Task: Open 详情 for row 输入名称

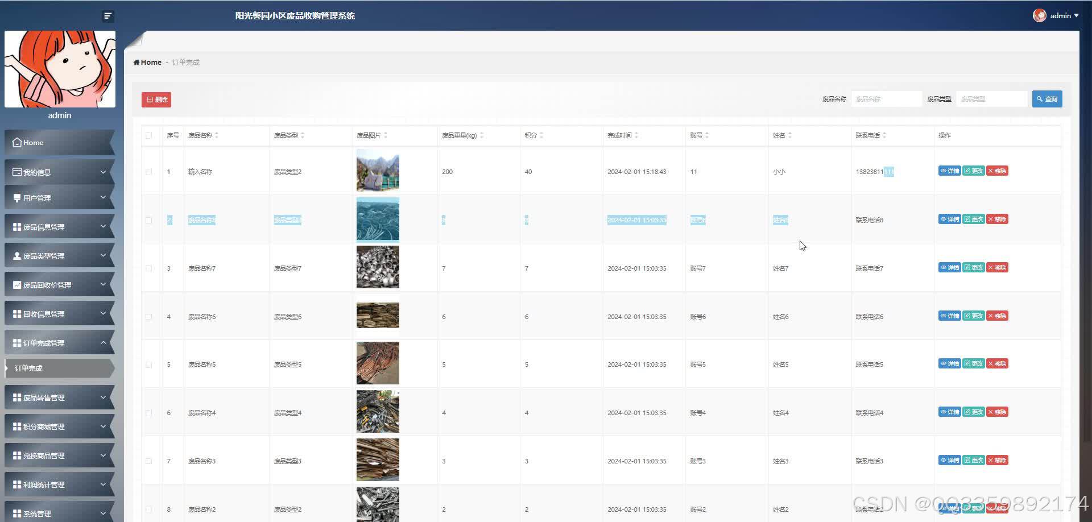Action: pos(949,171)
